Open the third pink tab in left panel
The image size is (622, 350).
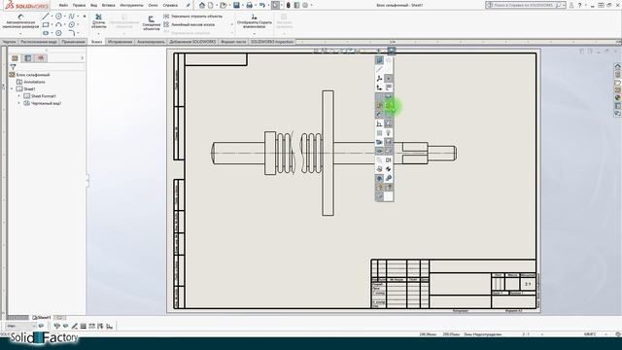point(41,58)
